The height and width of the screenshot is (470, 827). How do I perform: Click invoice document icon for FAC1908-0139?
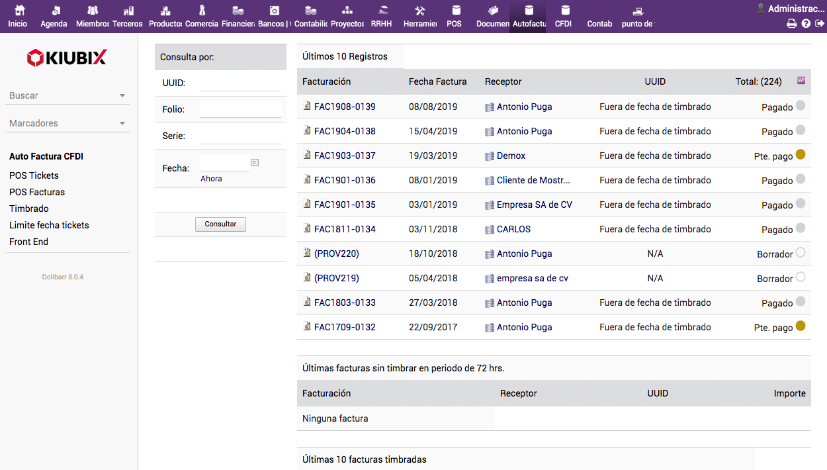[307, 106]
